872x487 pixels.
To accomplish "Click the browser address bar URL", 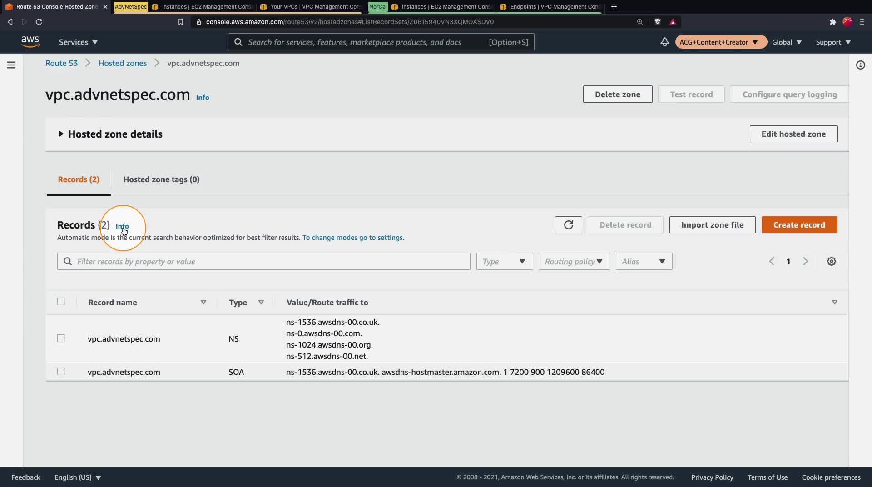I will pyautogui.click(x=350, y=22).
